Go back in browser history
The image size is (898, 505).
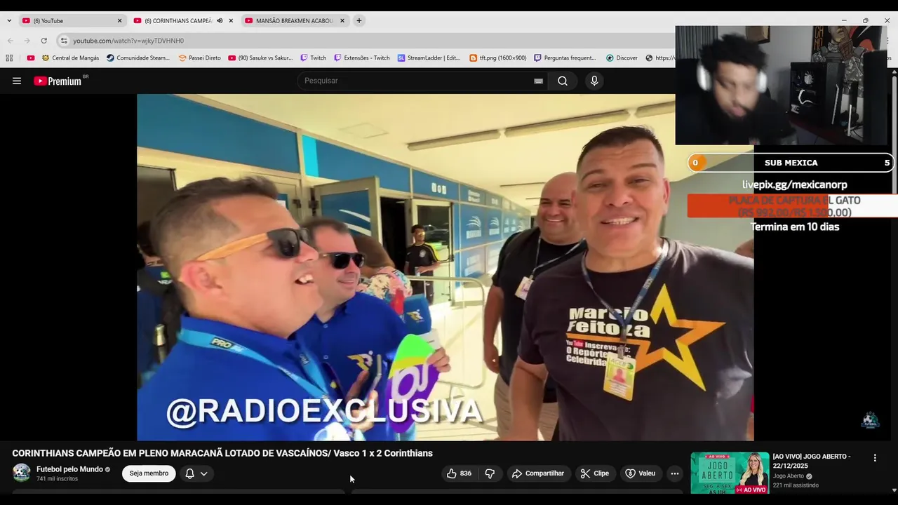(x=10, y=41)
